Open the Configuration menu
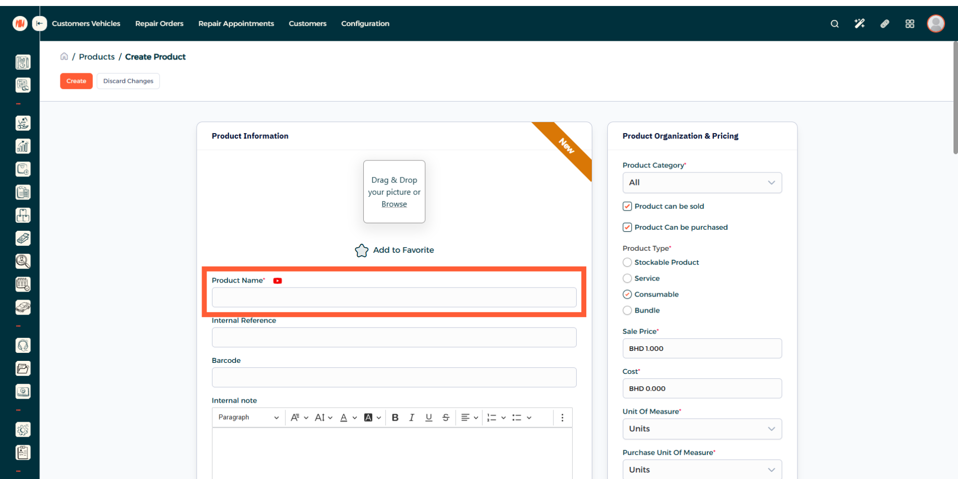Viewport: 958px width, 479px height. pos(365,23)
